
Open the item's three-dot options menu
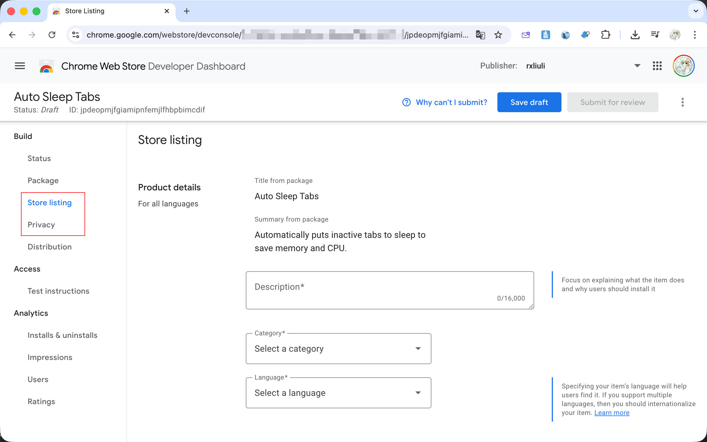click(682, 102)
